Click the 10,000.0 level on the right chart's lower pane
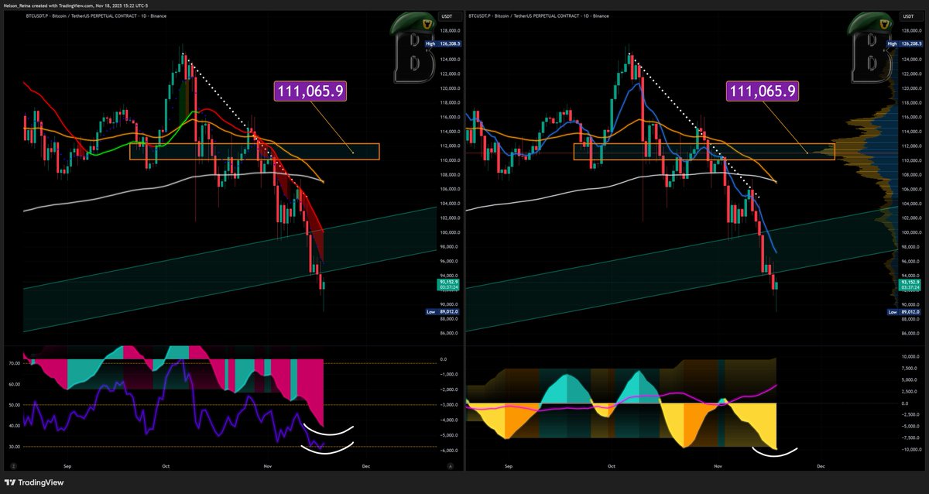The height and width of the screenshot is (494, 929). click(909, 356)
